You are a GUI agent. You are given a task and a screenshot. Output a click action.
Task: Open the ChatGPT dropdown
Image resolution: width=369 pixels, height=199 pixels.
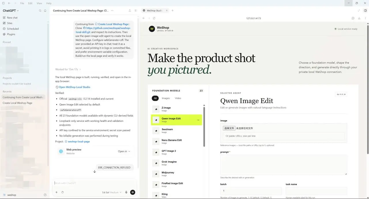click(x=11, y=11)
